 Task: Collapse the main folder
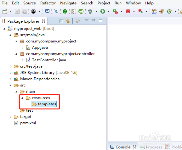16,92
